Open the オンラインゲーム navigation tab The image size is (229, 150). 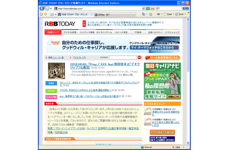104,32
